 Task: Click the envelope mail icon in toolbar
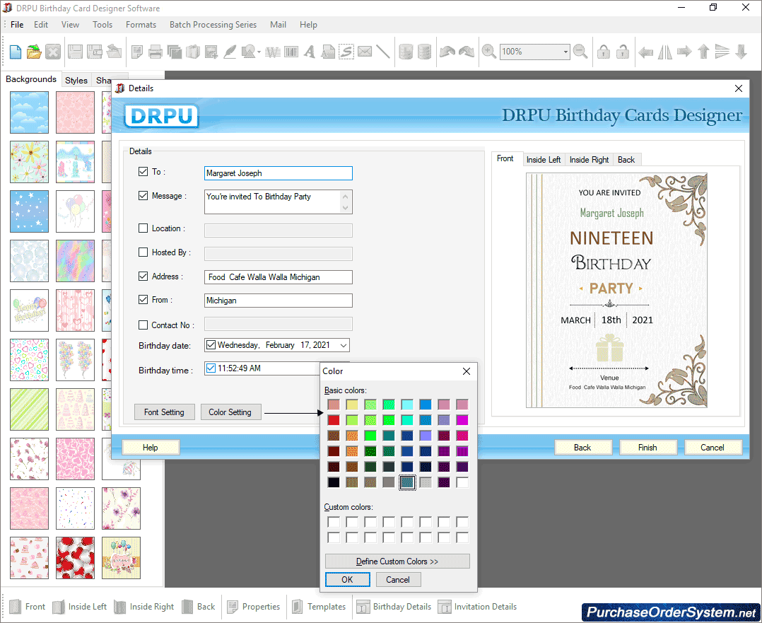365,52
